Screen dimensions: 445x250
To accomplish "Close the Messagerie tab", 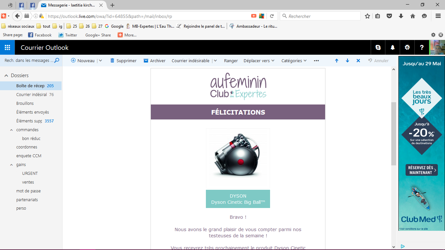I will [x=101, y=5].
